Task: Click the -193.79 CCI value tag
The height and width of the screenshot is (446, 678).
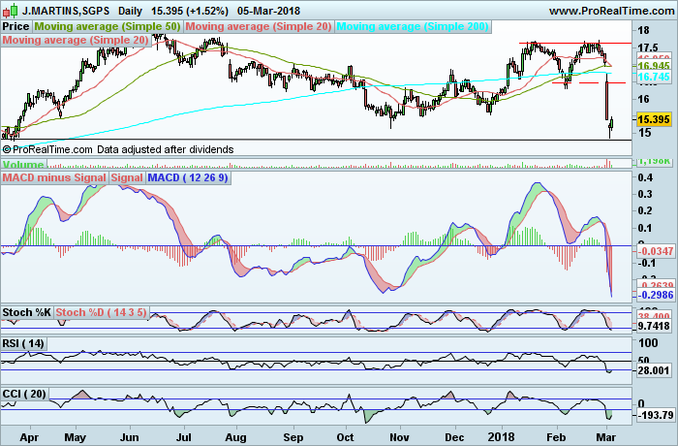Action: tap(655, 415)
